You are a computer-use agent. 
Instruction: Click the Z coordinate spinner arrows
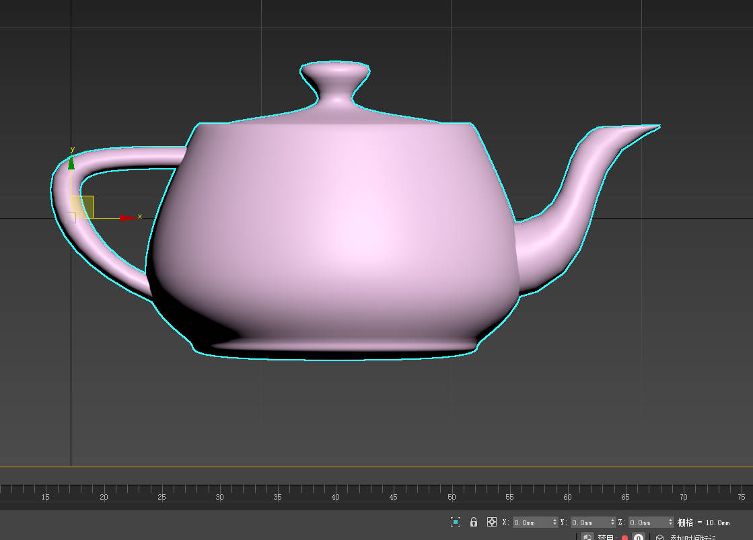(671, 523)
